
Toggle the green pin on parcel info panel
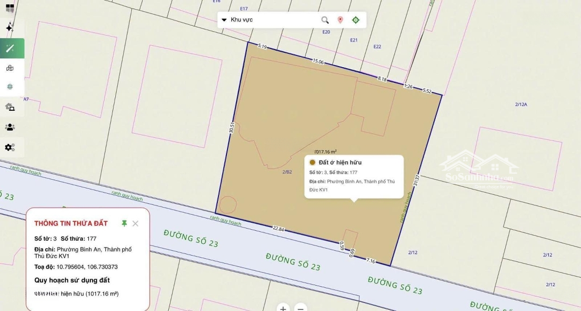tap(124, 223)
